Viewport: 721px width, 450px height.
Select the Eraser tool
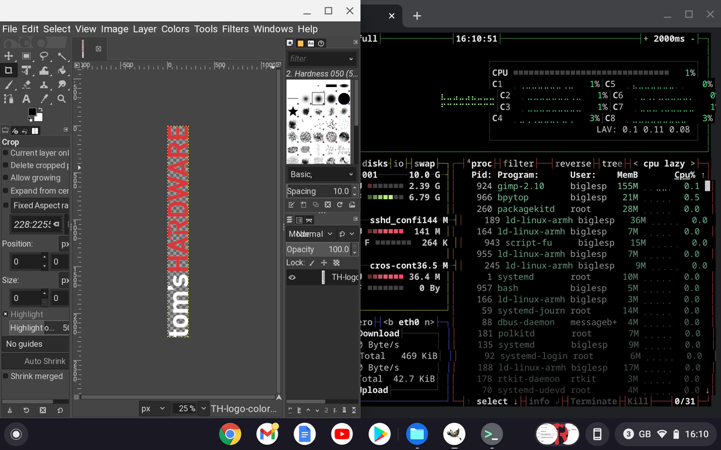click(26, 85)
